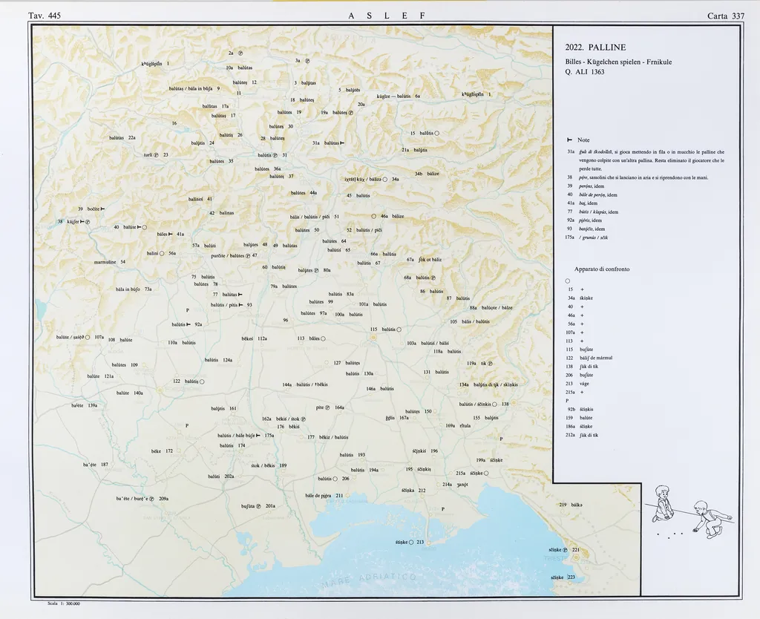Click the map label for point 219 bálka
760x619 pixels.
pos(571,505)
